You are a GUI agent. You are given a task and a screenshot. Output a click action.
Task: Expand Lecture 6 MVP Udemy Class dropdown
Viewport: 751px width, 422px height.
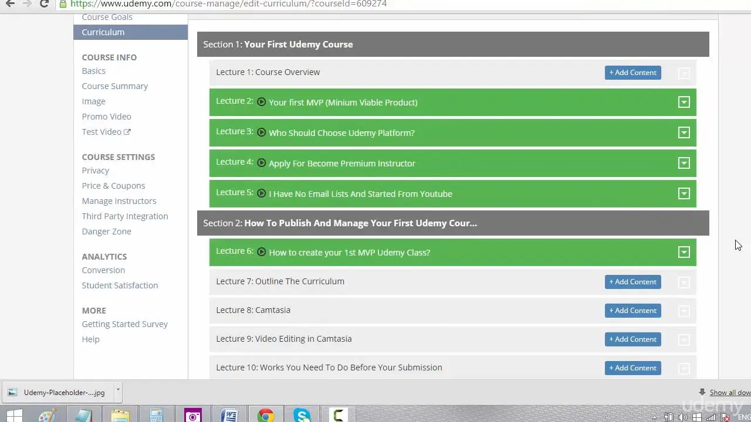click(684, 252)
